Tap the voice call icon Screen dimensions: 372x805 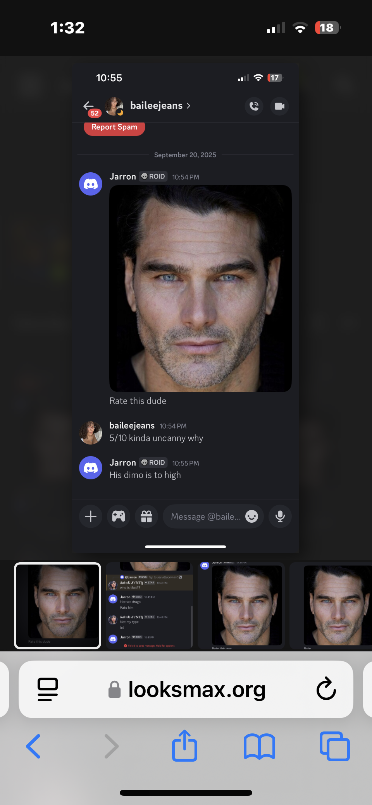coord(254,106)
